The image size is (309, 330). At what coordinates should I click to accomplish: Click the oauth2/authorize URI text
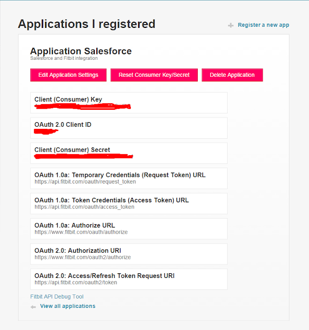coord(82,257)
